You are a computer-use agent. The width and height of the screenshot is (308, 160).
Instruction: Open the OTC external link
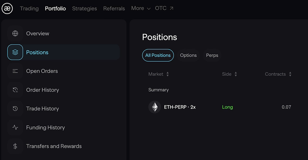(x=164, y=8)
